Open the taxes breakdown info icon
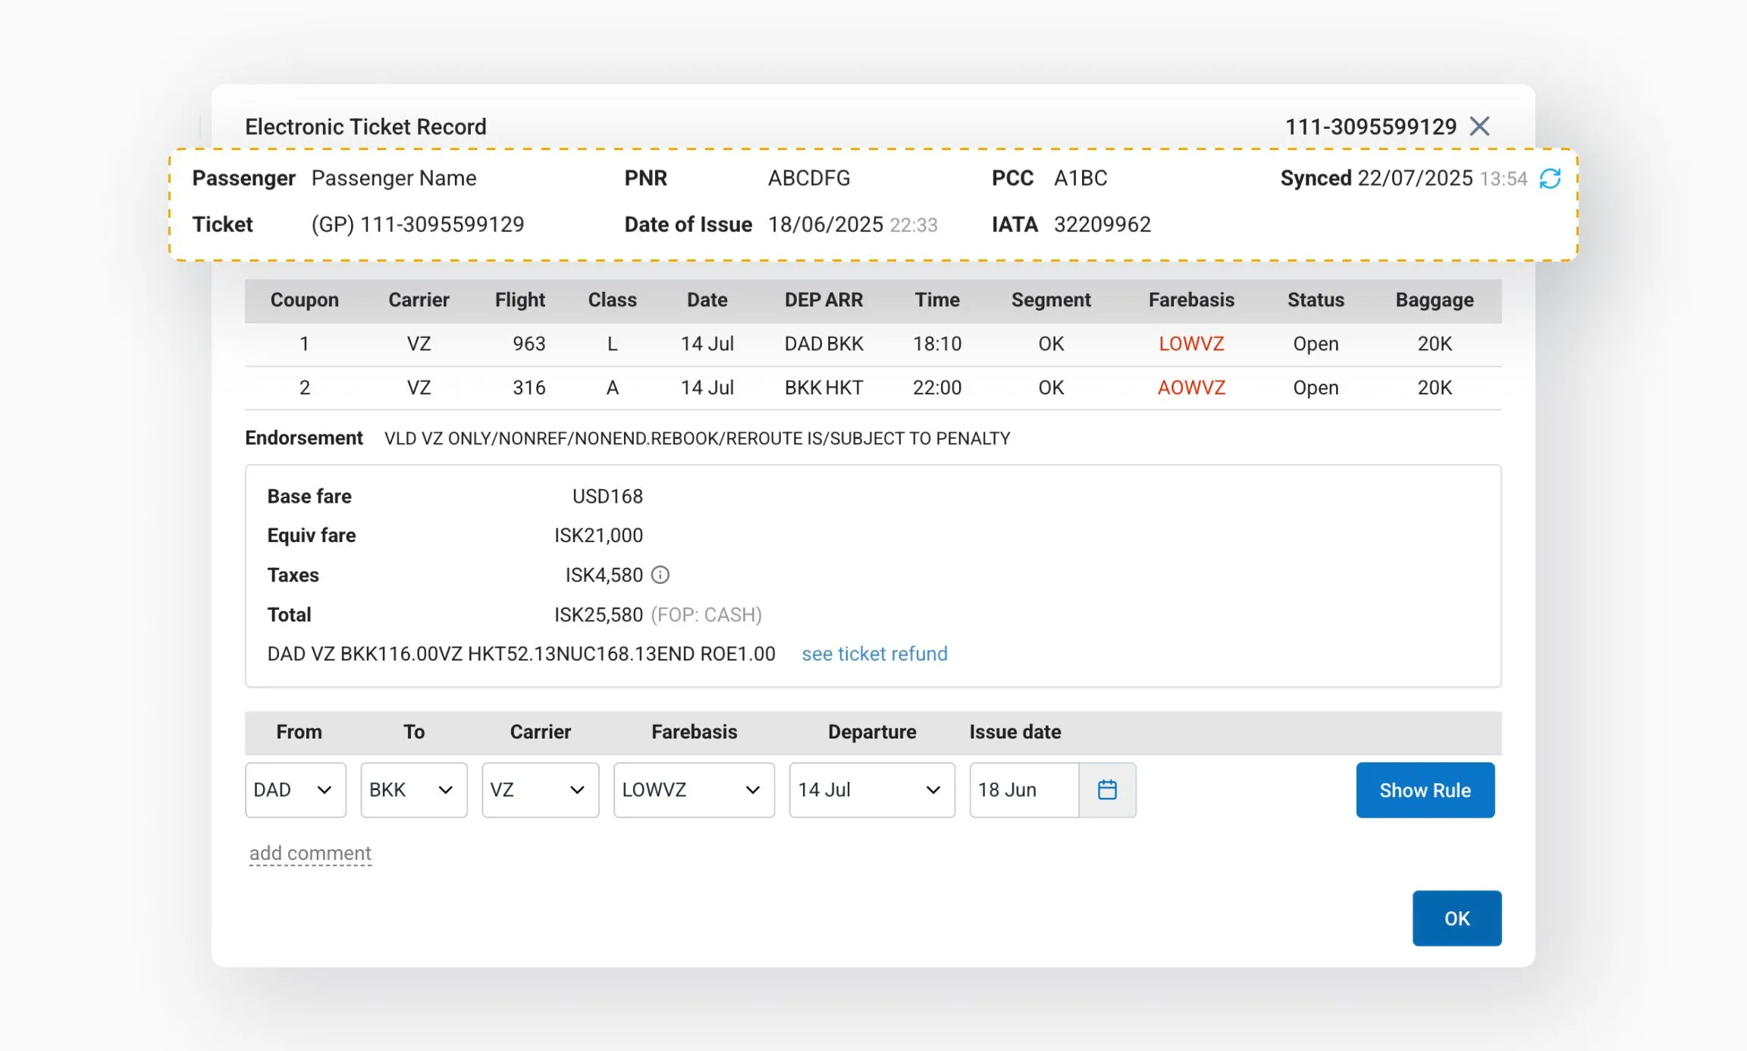This screenshot has height=1051, width=1747. (x=660, y=575)
